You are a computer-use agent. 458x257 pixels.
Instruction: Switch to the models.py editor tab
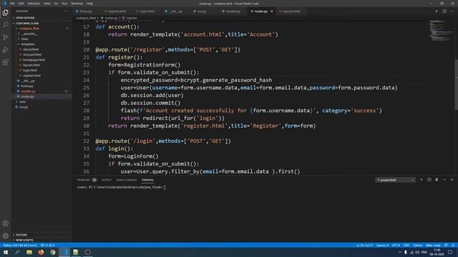[x=233, y=11]
